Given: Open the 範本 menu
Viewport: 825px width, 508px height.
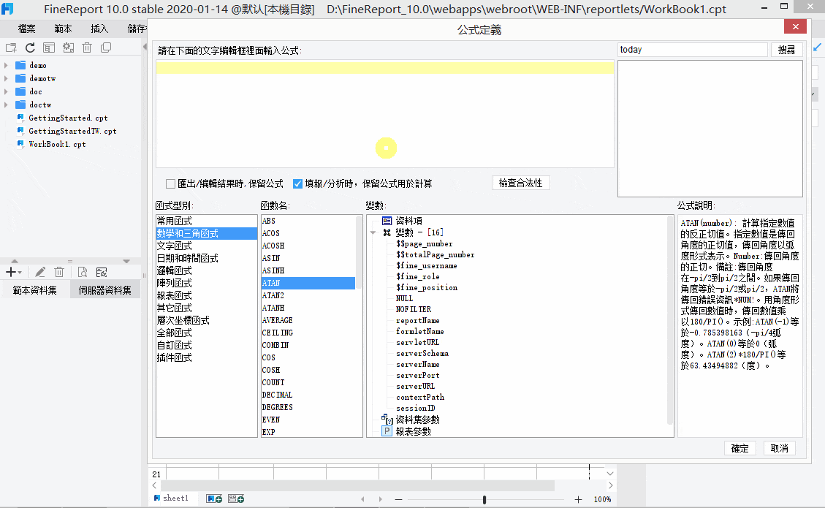Looking at the screenshot, I should pyautogui.click(x=63, y=29).
